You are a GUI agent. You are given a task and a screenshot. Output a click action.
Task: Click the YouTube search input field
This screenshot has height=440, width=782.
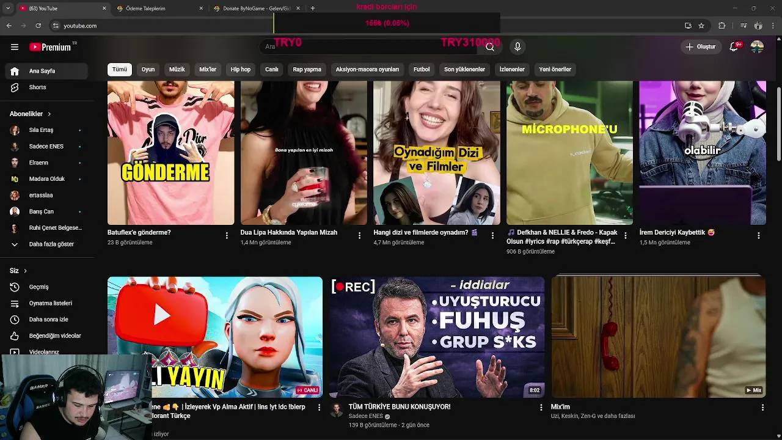coord(370,46)
